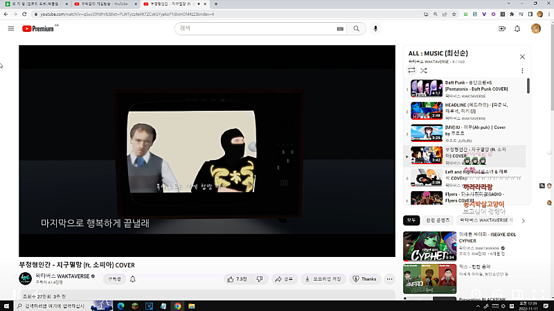Viewport: 554px width, 311px height.
Task: Click the magnifier search button
Action: coord(356,28)
